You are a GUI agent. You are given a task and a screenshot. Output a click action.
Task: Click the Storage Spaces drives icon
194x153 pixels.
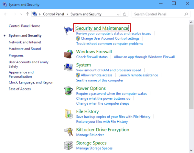tap(68, 145)
